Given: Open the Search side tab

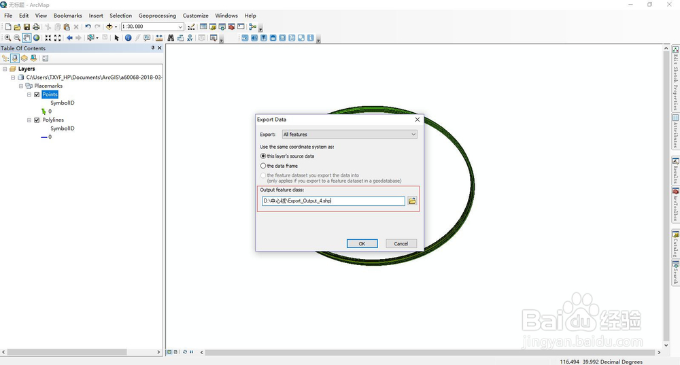Looking at the screenshot, I should (x=676, y=273).
